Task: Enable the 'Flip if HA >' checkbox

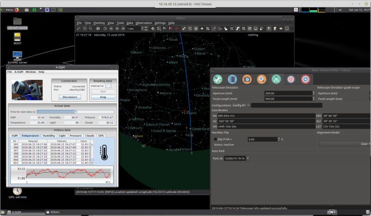Action: [215, 139]
